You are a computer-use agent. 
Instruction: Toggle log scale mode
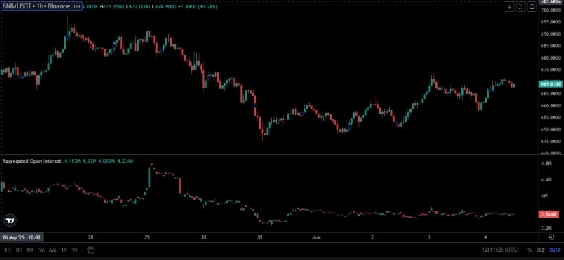[541, 250]
